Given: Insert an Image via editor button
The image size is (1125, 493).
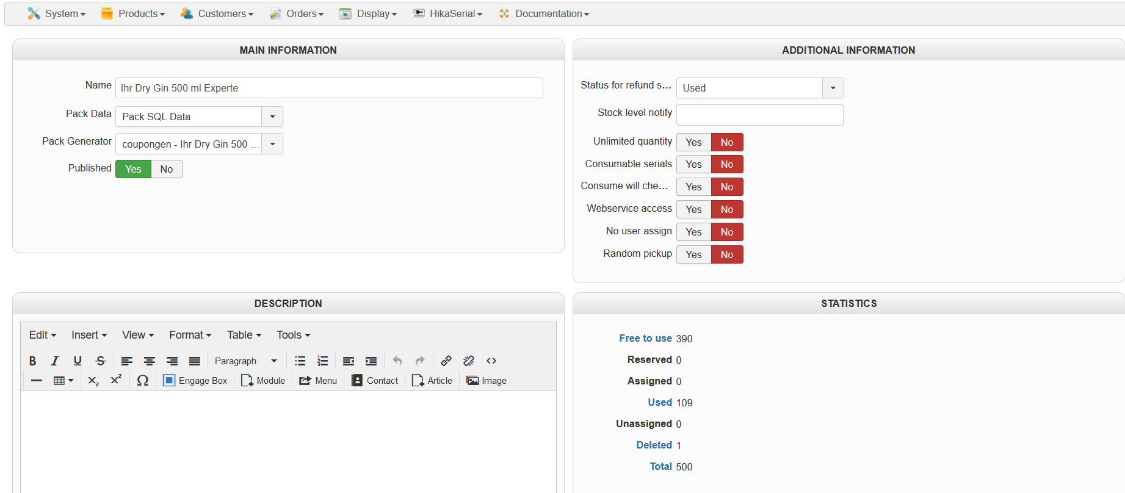Looking at the screenshot, I should [x=487, y=381].
